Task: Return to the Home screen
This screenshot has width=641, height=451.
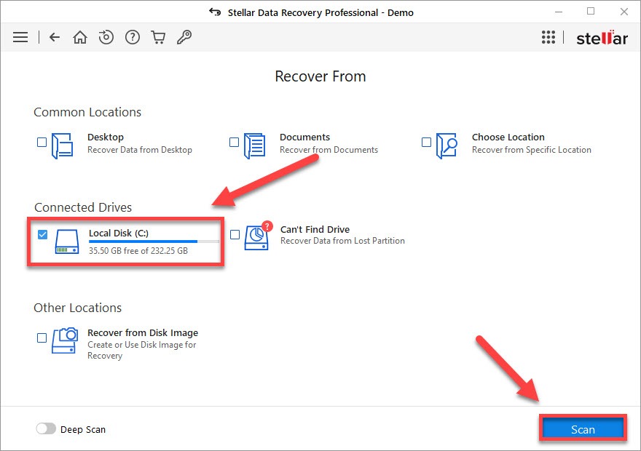Action: (x=80, y=37)
